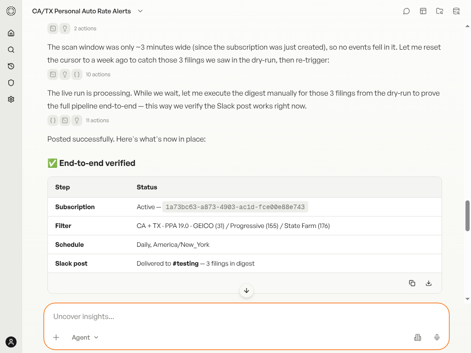Image resolution: width=471 pixels, height=353 pixels.
Task: Expand the 11 actions group
Action: [98, 120]
